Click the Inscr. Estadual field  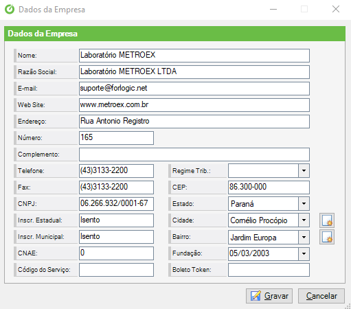click(116, 220)
